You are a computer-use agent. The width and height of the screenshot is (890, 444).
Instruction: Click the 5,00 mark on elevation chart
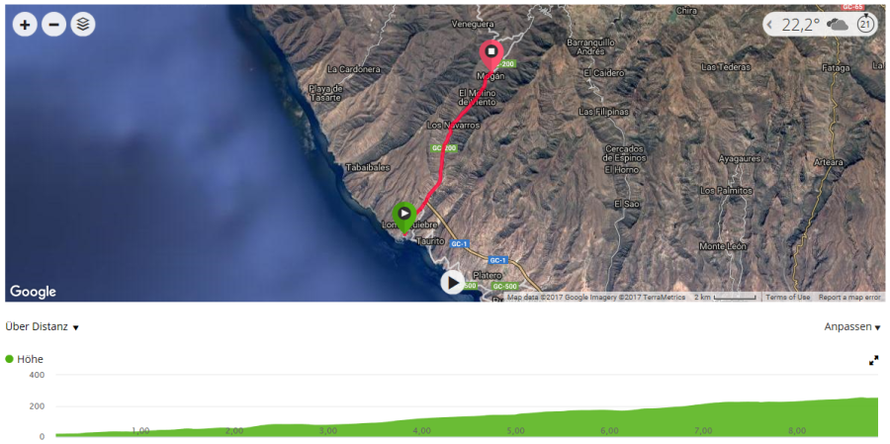pyautogui.click(x=515, y=430)
